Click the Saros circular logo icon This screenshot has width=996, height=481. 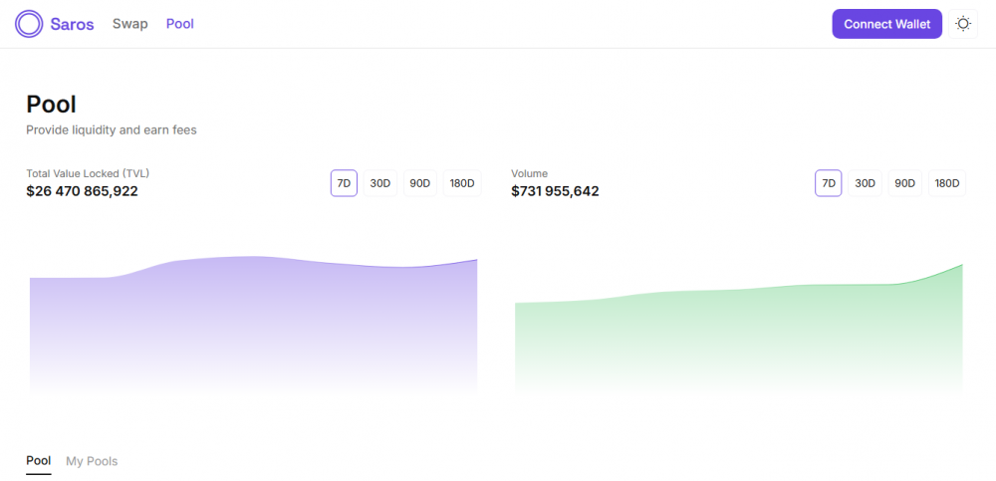[x=29, y=24]
